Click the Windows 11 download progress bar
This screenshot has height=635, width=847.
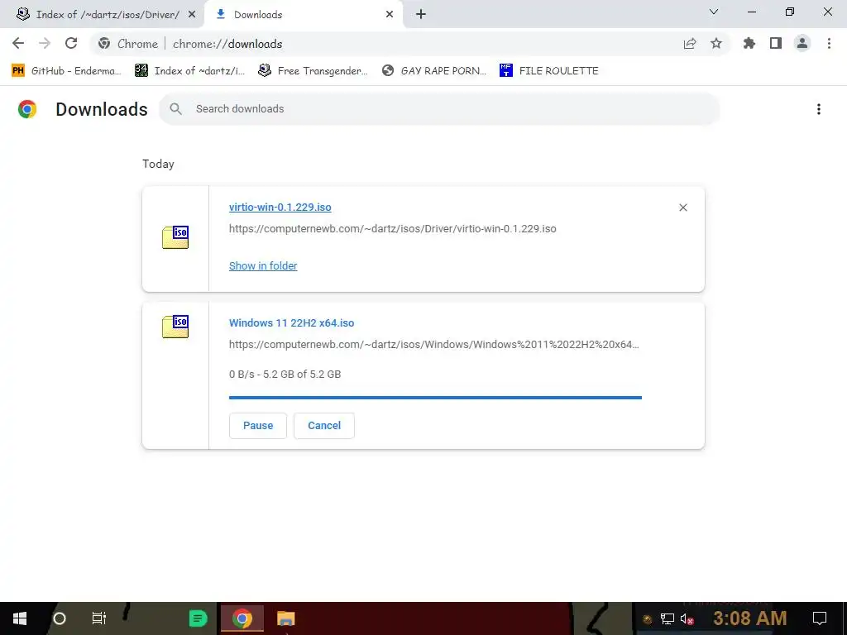pos(435,398)
